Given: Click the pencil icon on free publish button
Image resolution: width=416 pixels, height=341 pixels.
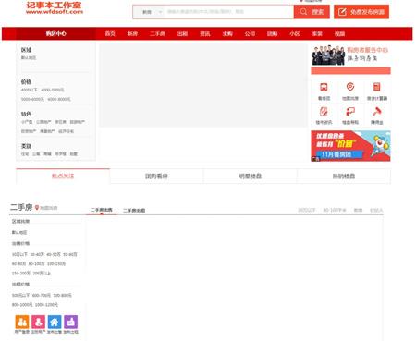Looking at the screenshot, I should (342, 12).
